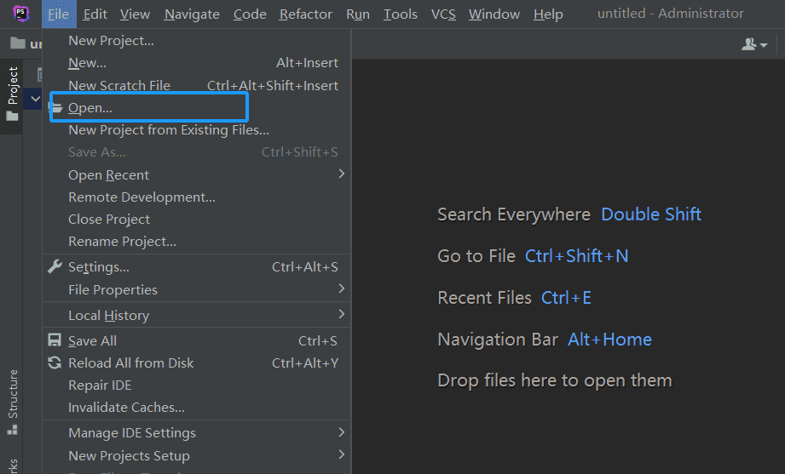Screen dimensions: 785x474
Task: Choose New Project from Existing Files...
Action: pyautogui.click(x=169, y=130)
